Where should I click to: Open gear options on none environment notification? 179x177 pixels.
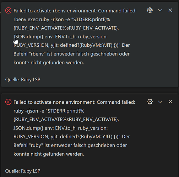pos(150,102)
